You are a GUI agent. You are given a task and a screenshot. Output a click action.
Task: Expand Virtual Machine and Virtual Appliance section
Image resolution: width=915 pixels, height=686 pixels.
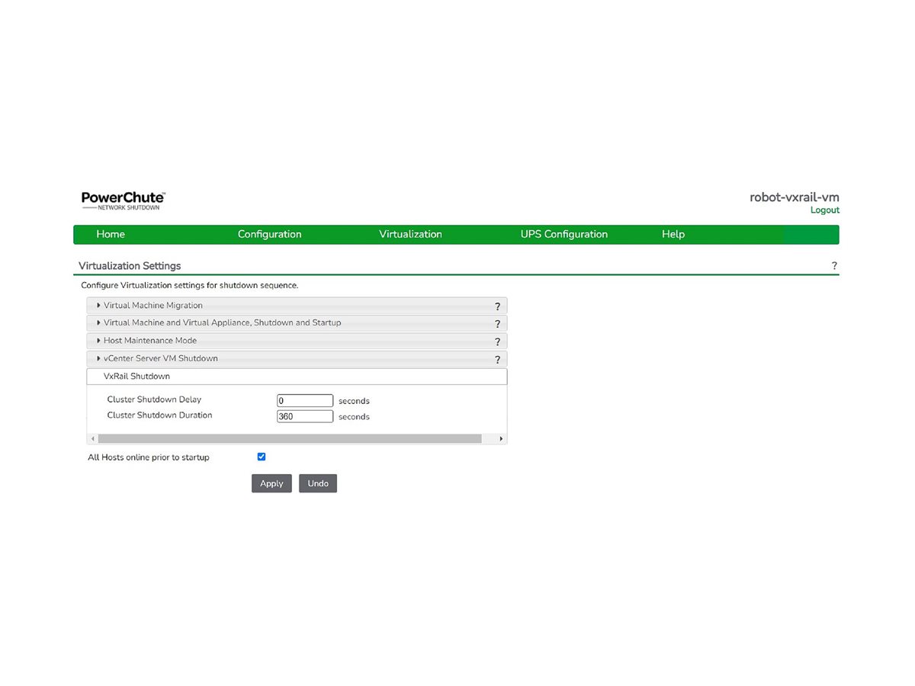point(222,323)
